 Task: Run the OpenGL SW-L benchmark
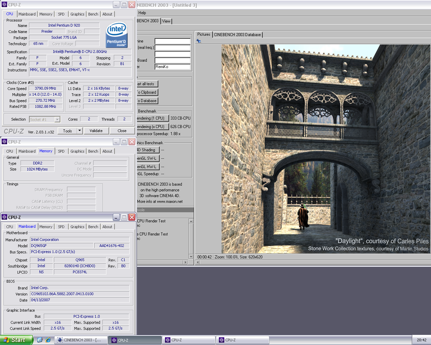point(147,158)
